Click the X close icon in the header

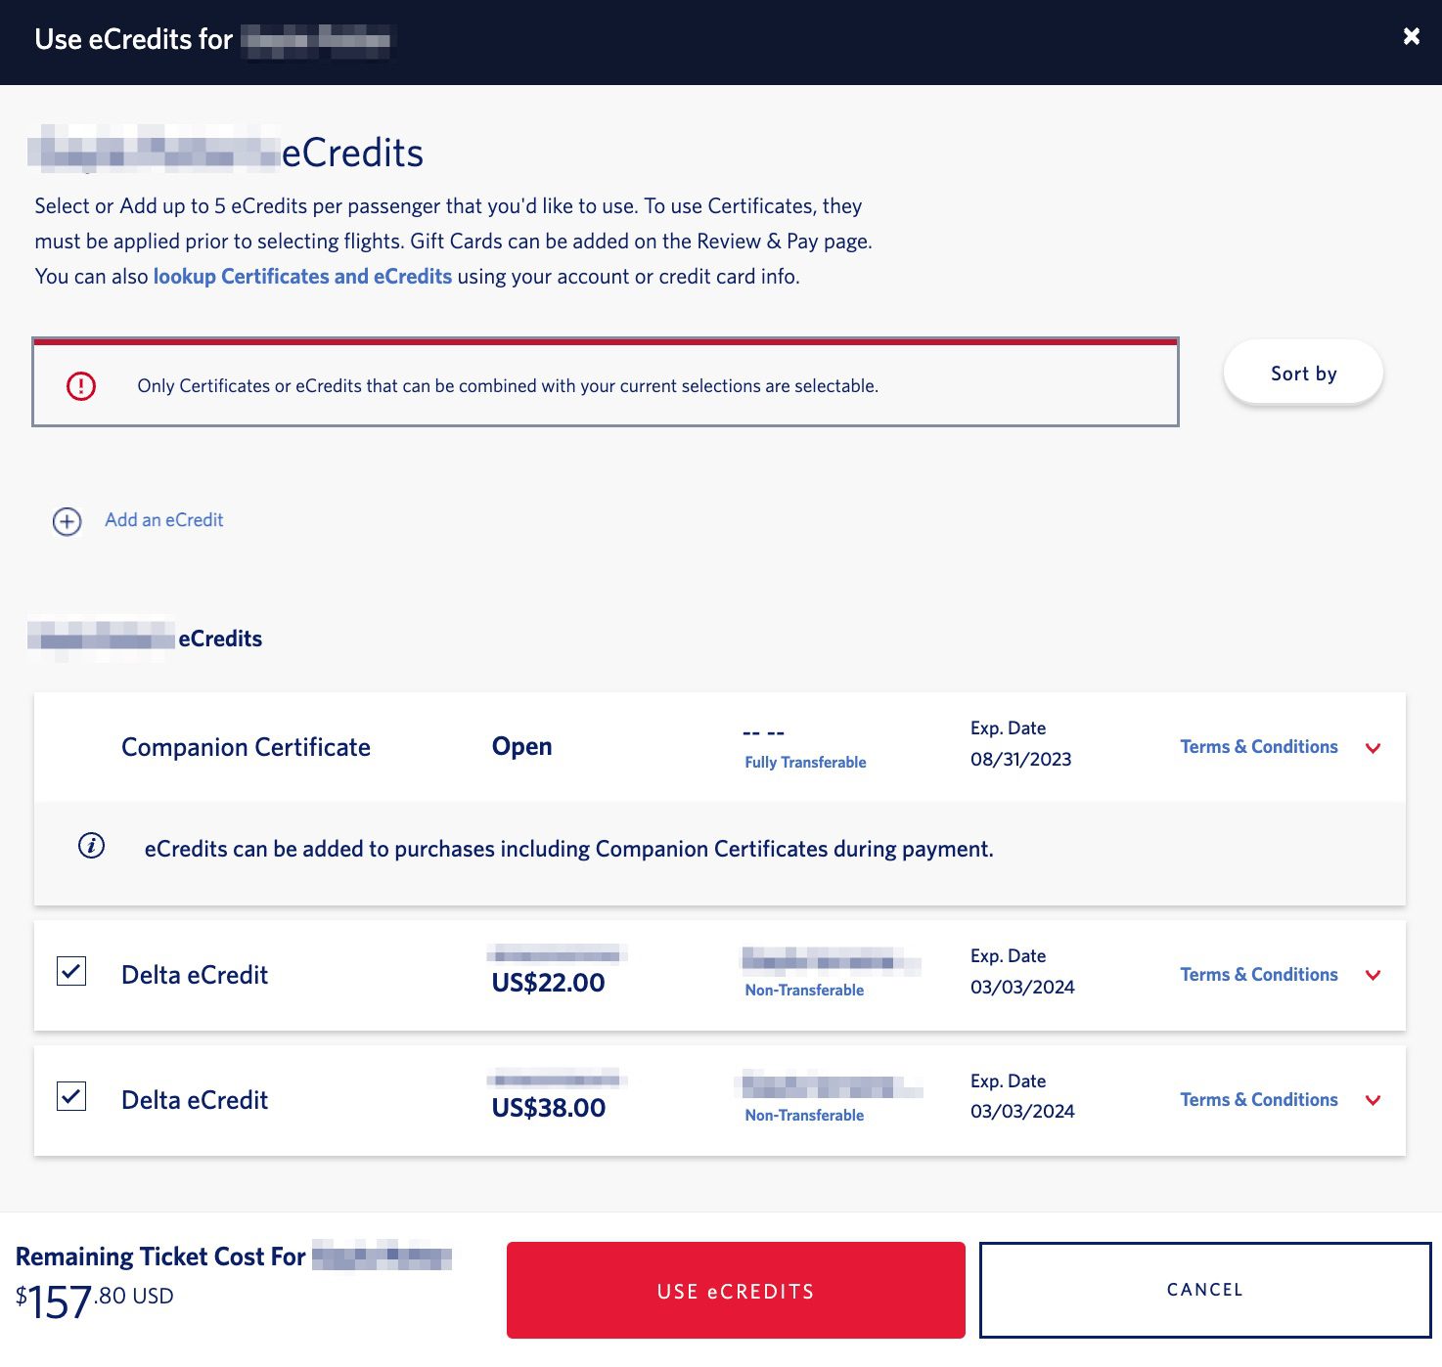tap(1410, 35)
